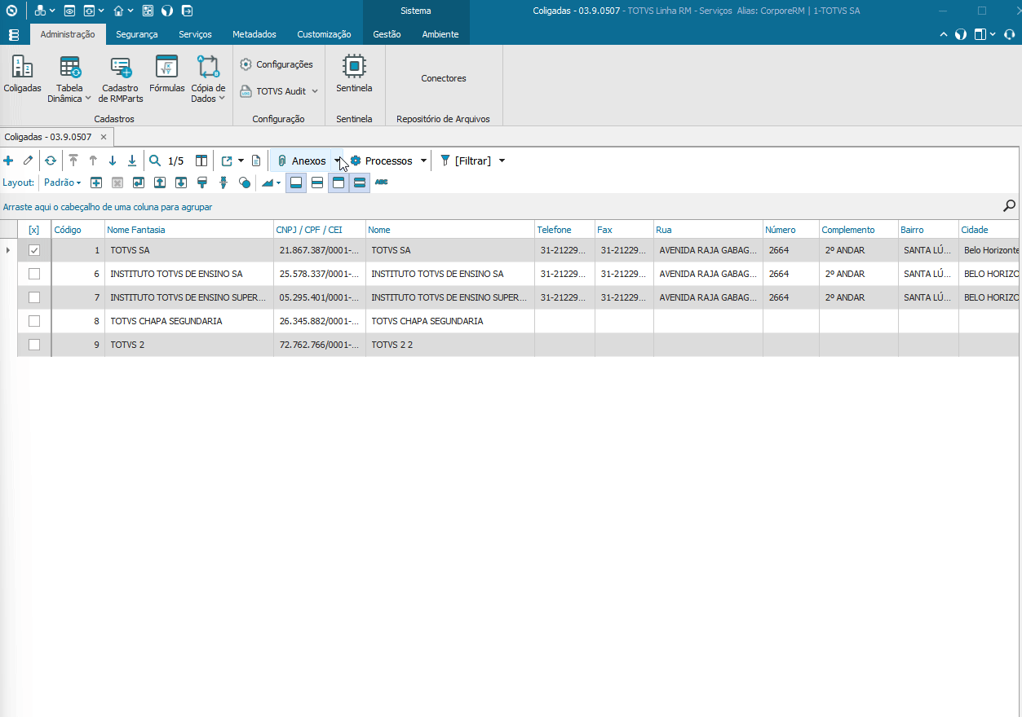Uncheck the TOTVS SA row checkbox
This screenshot has height=717, width=1022.
coord(34,250)
